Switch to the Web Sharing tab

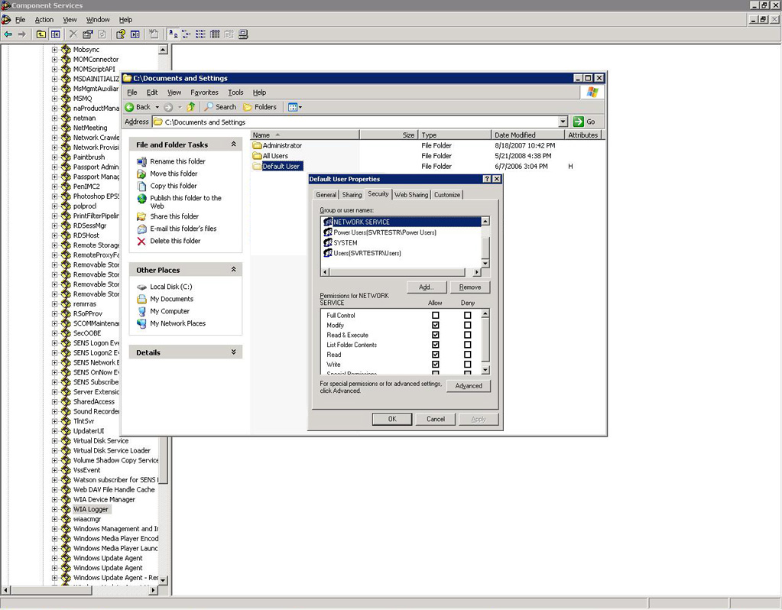click(x=411, y=195)
